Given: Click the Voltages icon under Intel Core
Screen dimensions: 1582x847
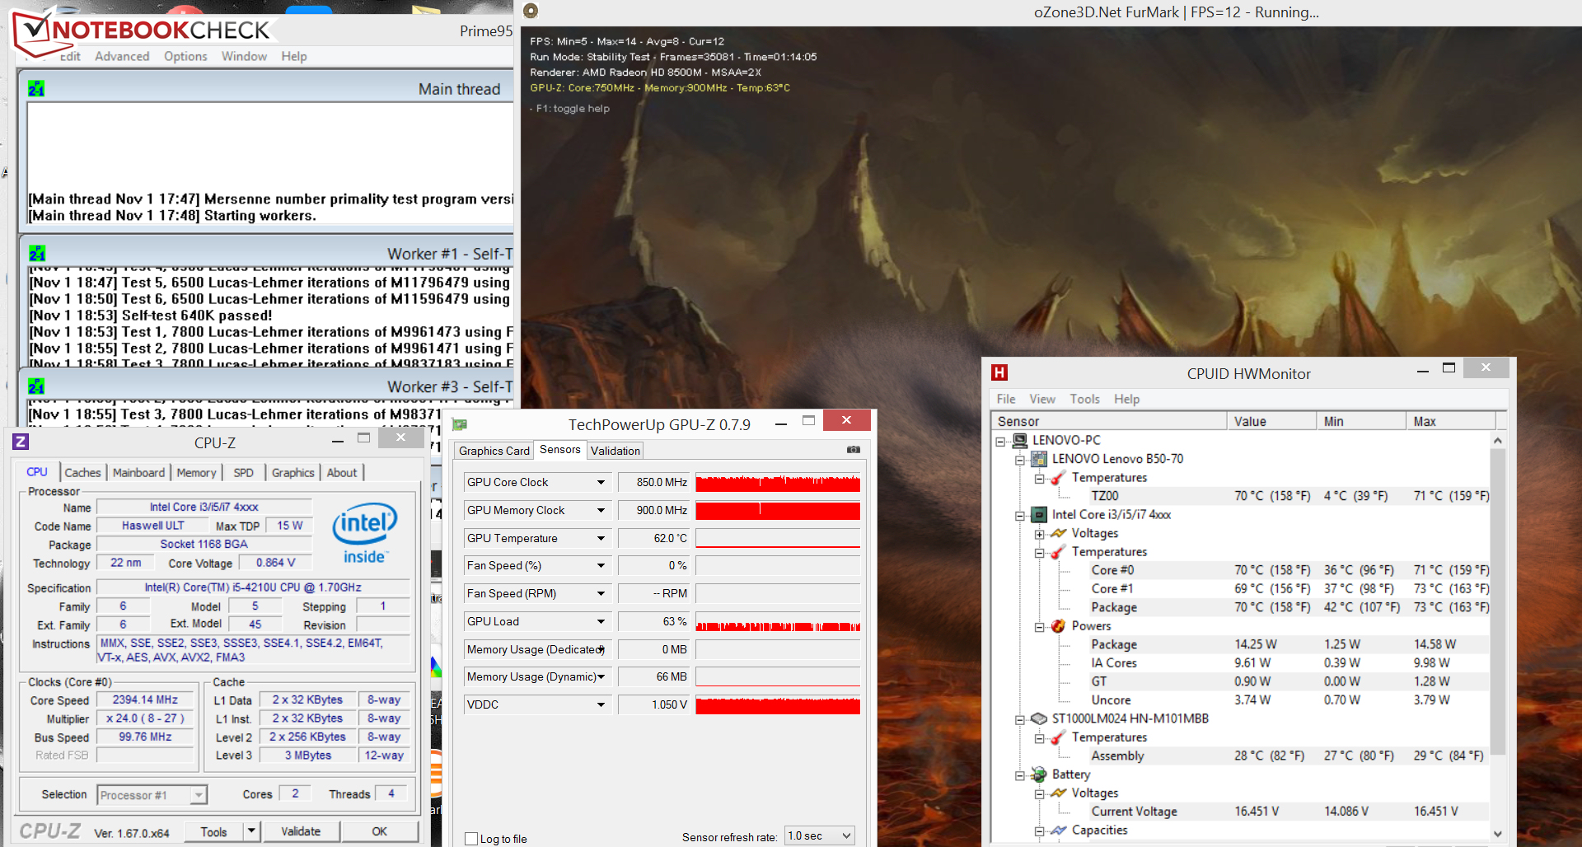Looking at the screenshot, I should [x=1059, y=533].
